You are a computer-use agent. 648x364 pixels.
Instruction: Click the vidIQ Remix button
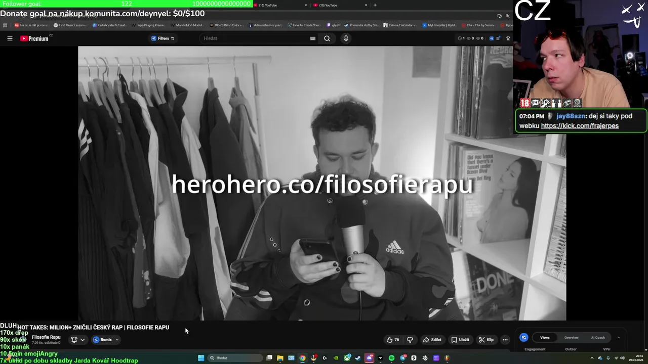click(102, 340)
